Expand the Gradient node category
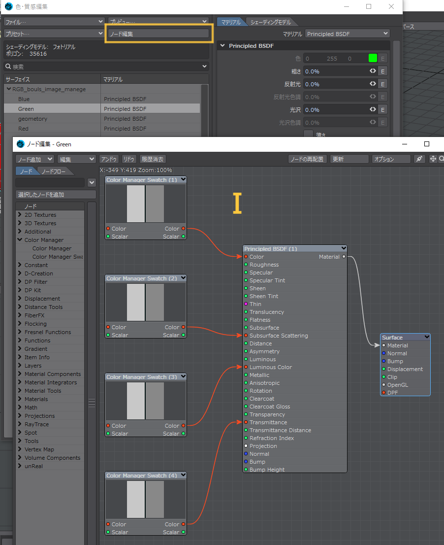Image resolution: width=444 pixels, height=545 pixels. (20, 348)
